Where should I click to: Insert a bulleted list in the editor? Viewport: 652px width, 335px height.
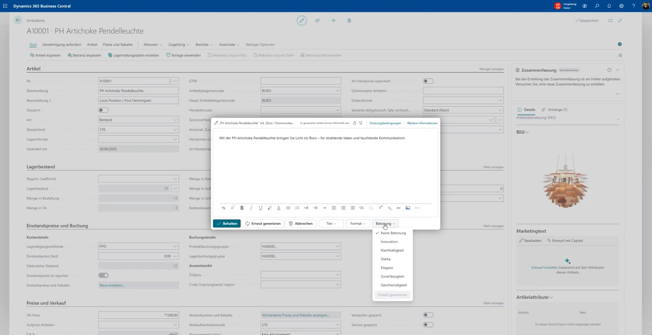click(288, 208)
